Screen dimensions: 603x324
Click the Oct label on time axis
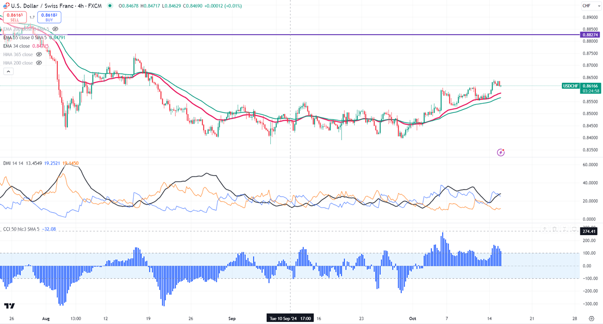[x=413, y=318]
